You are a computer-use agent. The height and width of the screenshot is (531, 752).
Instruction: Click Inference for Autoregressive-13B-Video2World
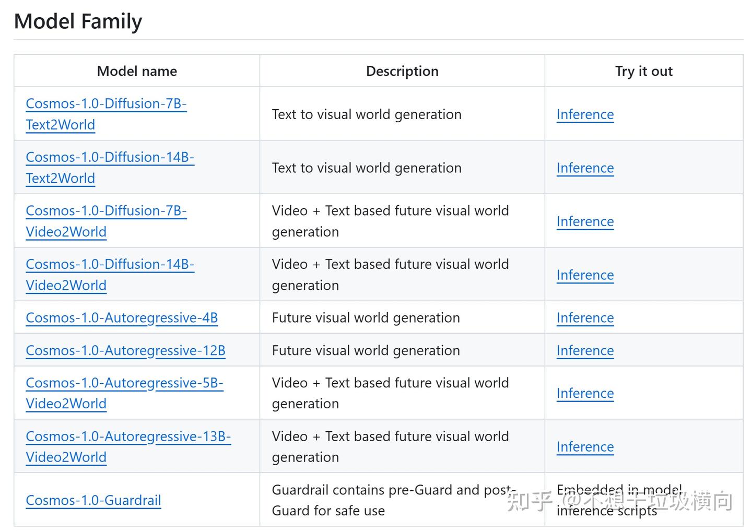[585, 447]
